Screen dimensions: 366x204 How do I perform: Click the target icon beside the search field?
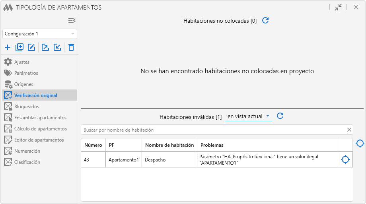coord(360,143)
